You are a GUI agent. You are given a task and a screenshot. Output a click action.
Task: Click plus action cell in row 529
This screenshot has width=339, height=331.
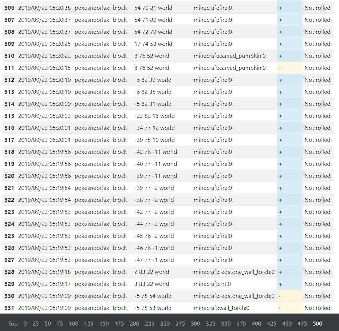pyautogui.click(x=289, y=284)
